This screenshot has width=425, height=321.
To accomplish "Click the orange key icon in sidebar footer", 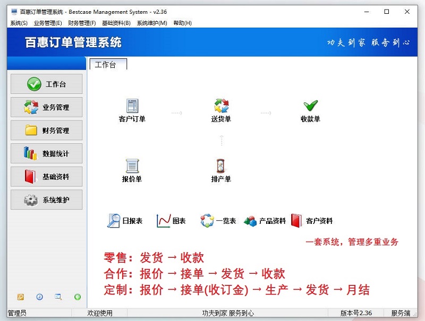I will point(21,297).
